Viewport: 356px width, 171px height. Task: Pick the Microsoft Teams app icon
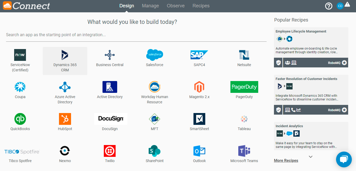(x=244, y=151)
